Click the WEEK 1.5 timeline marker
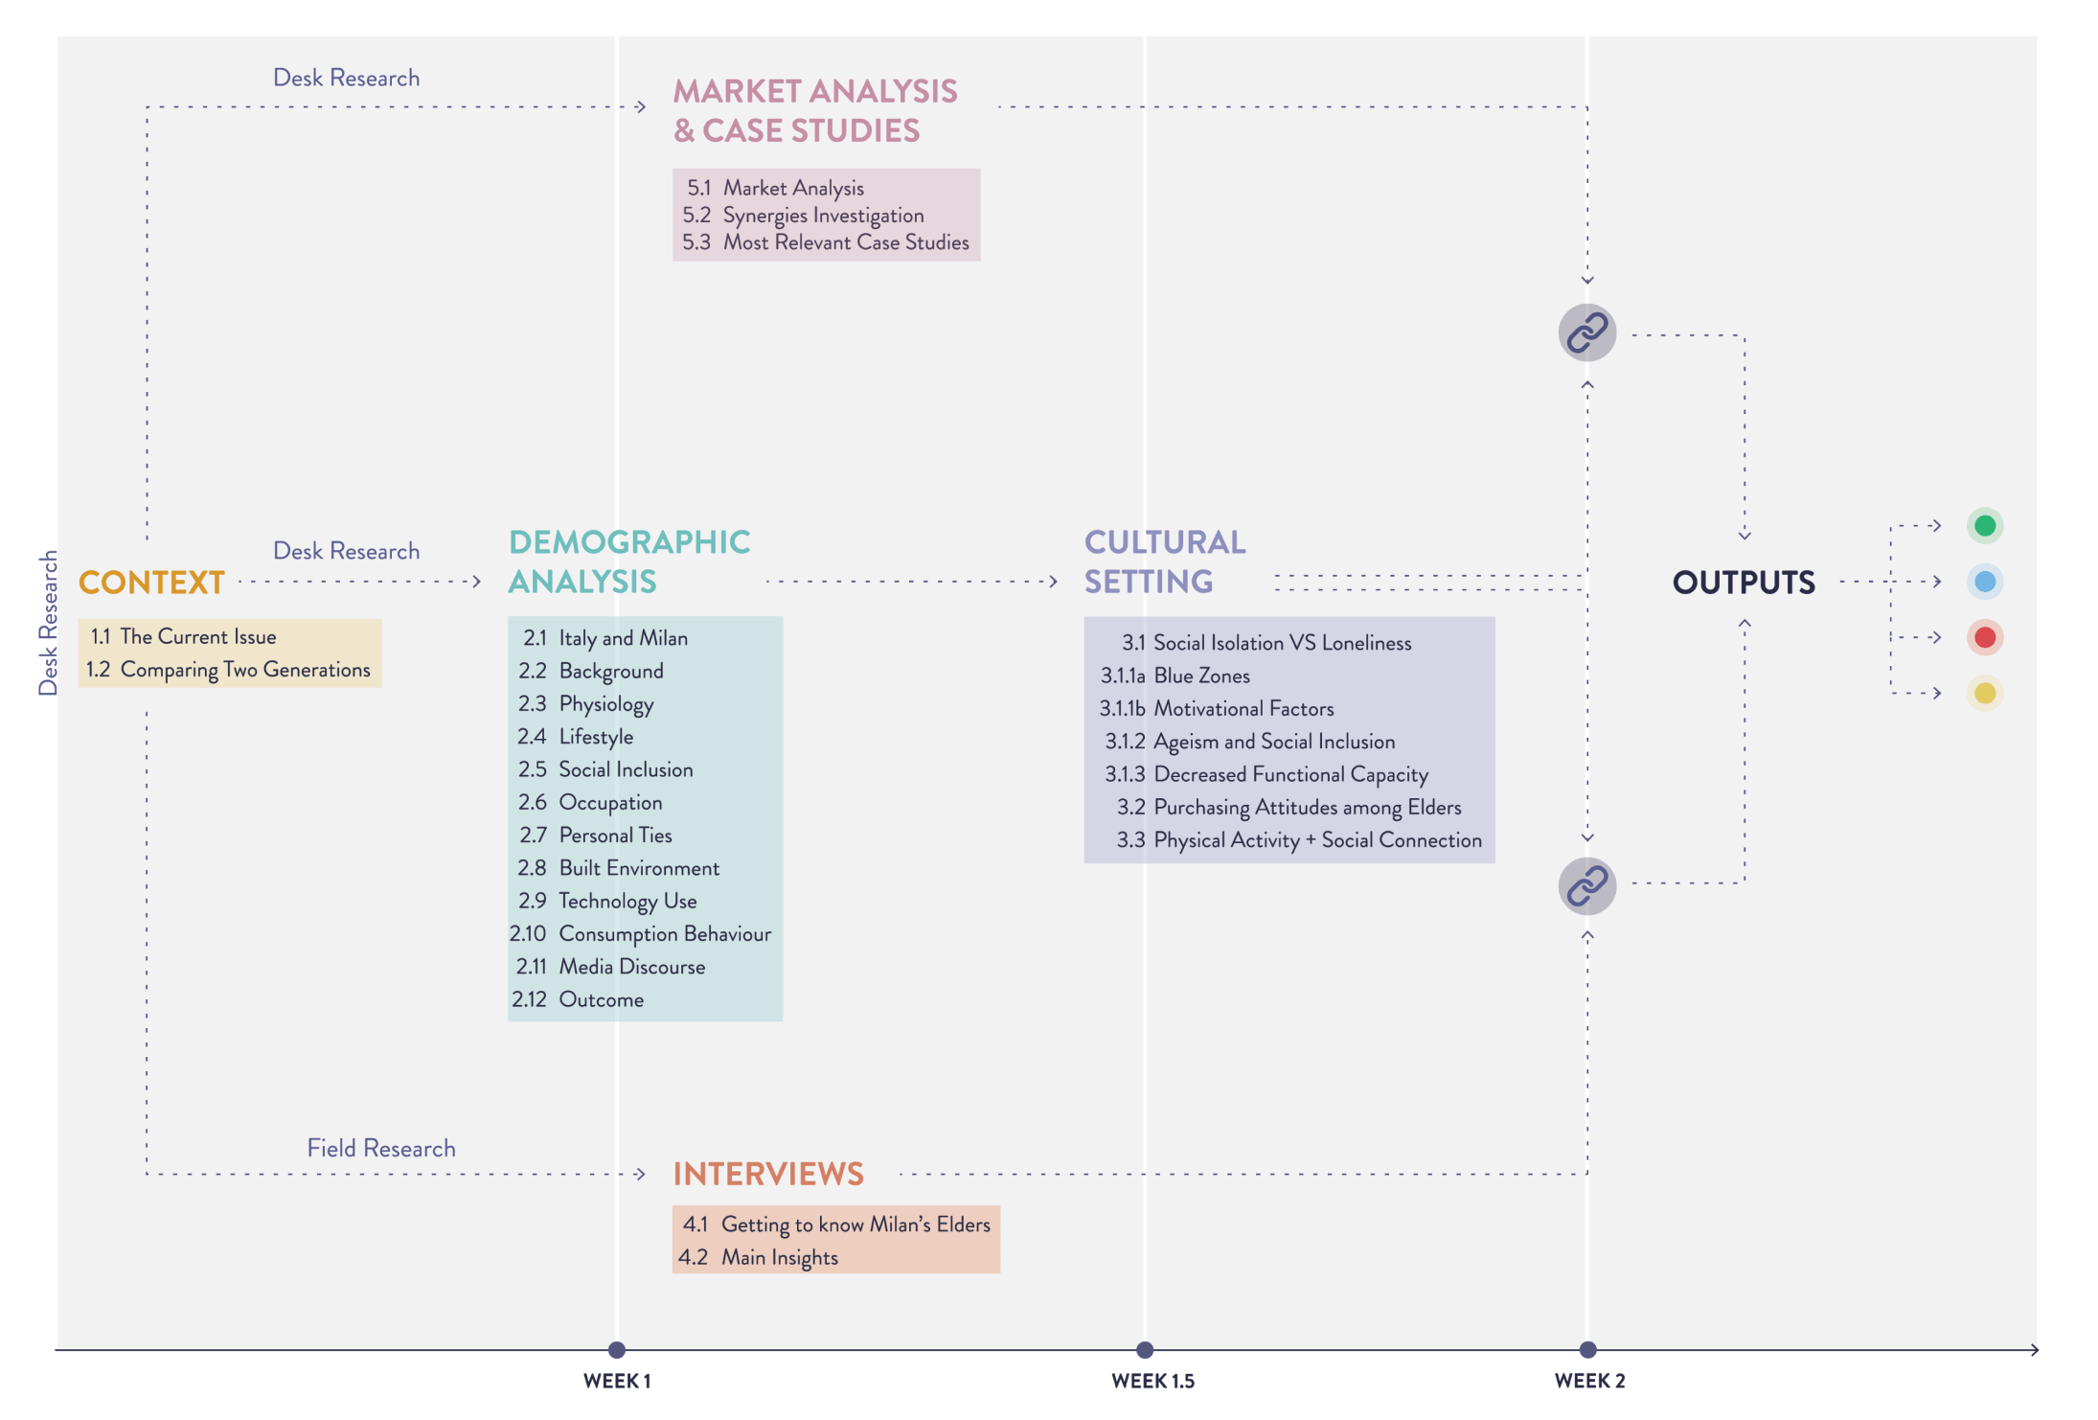 [x=1145, y=1349]
